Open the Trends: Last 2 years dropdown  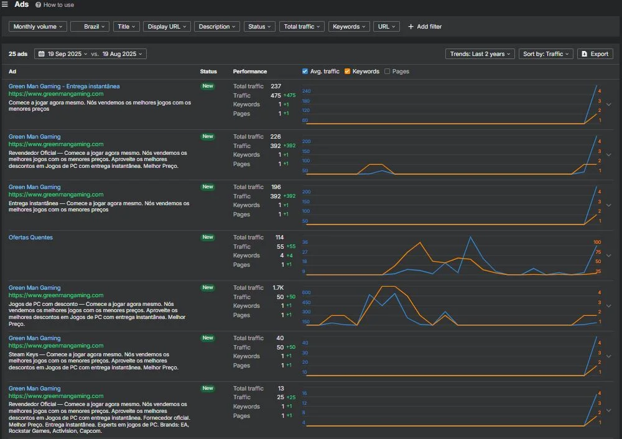pos(480,54)
